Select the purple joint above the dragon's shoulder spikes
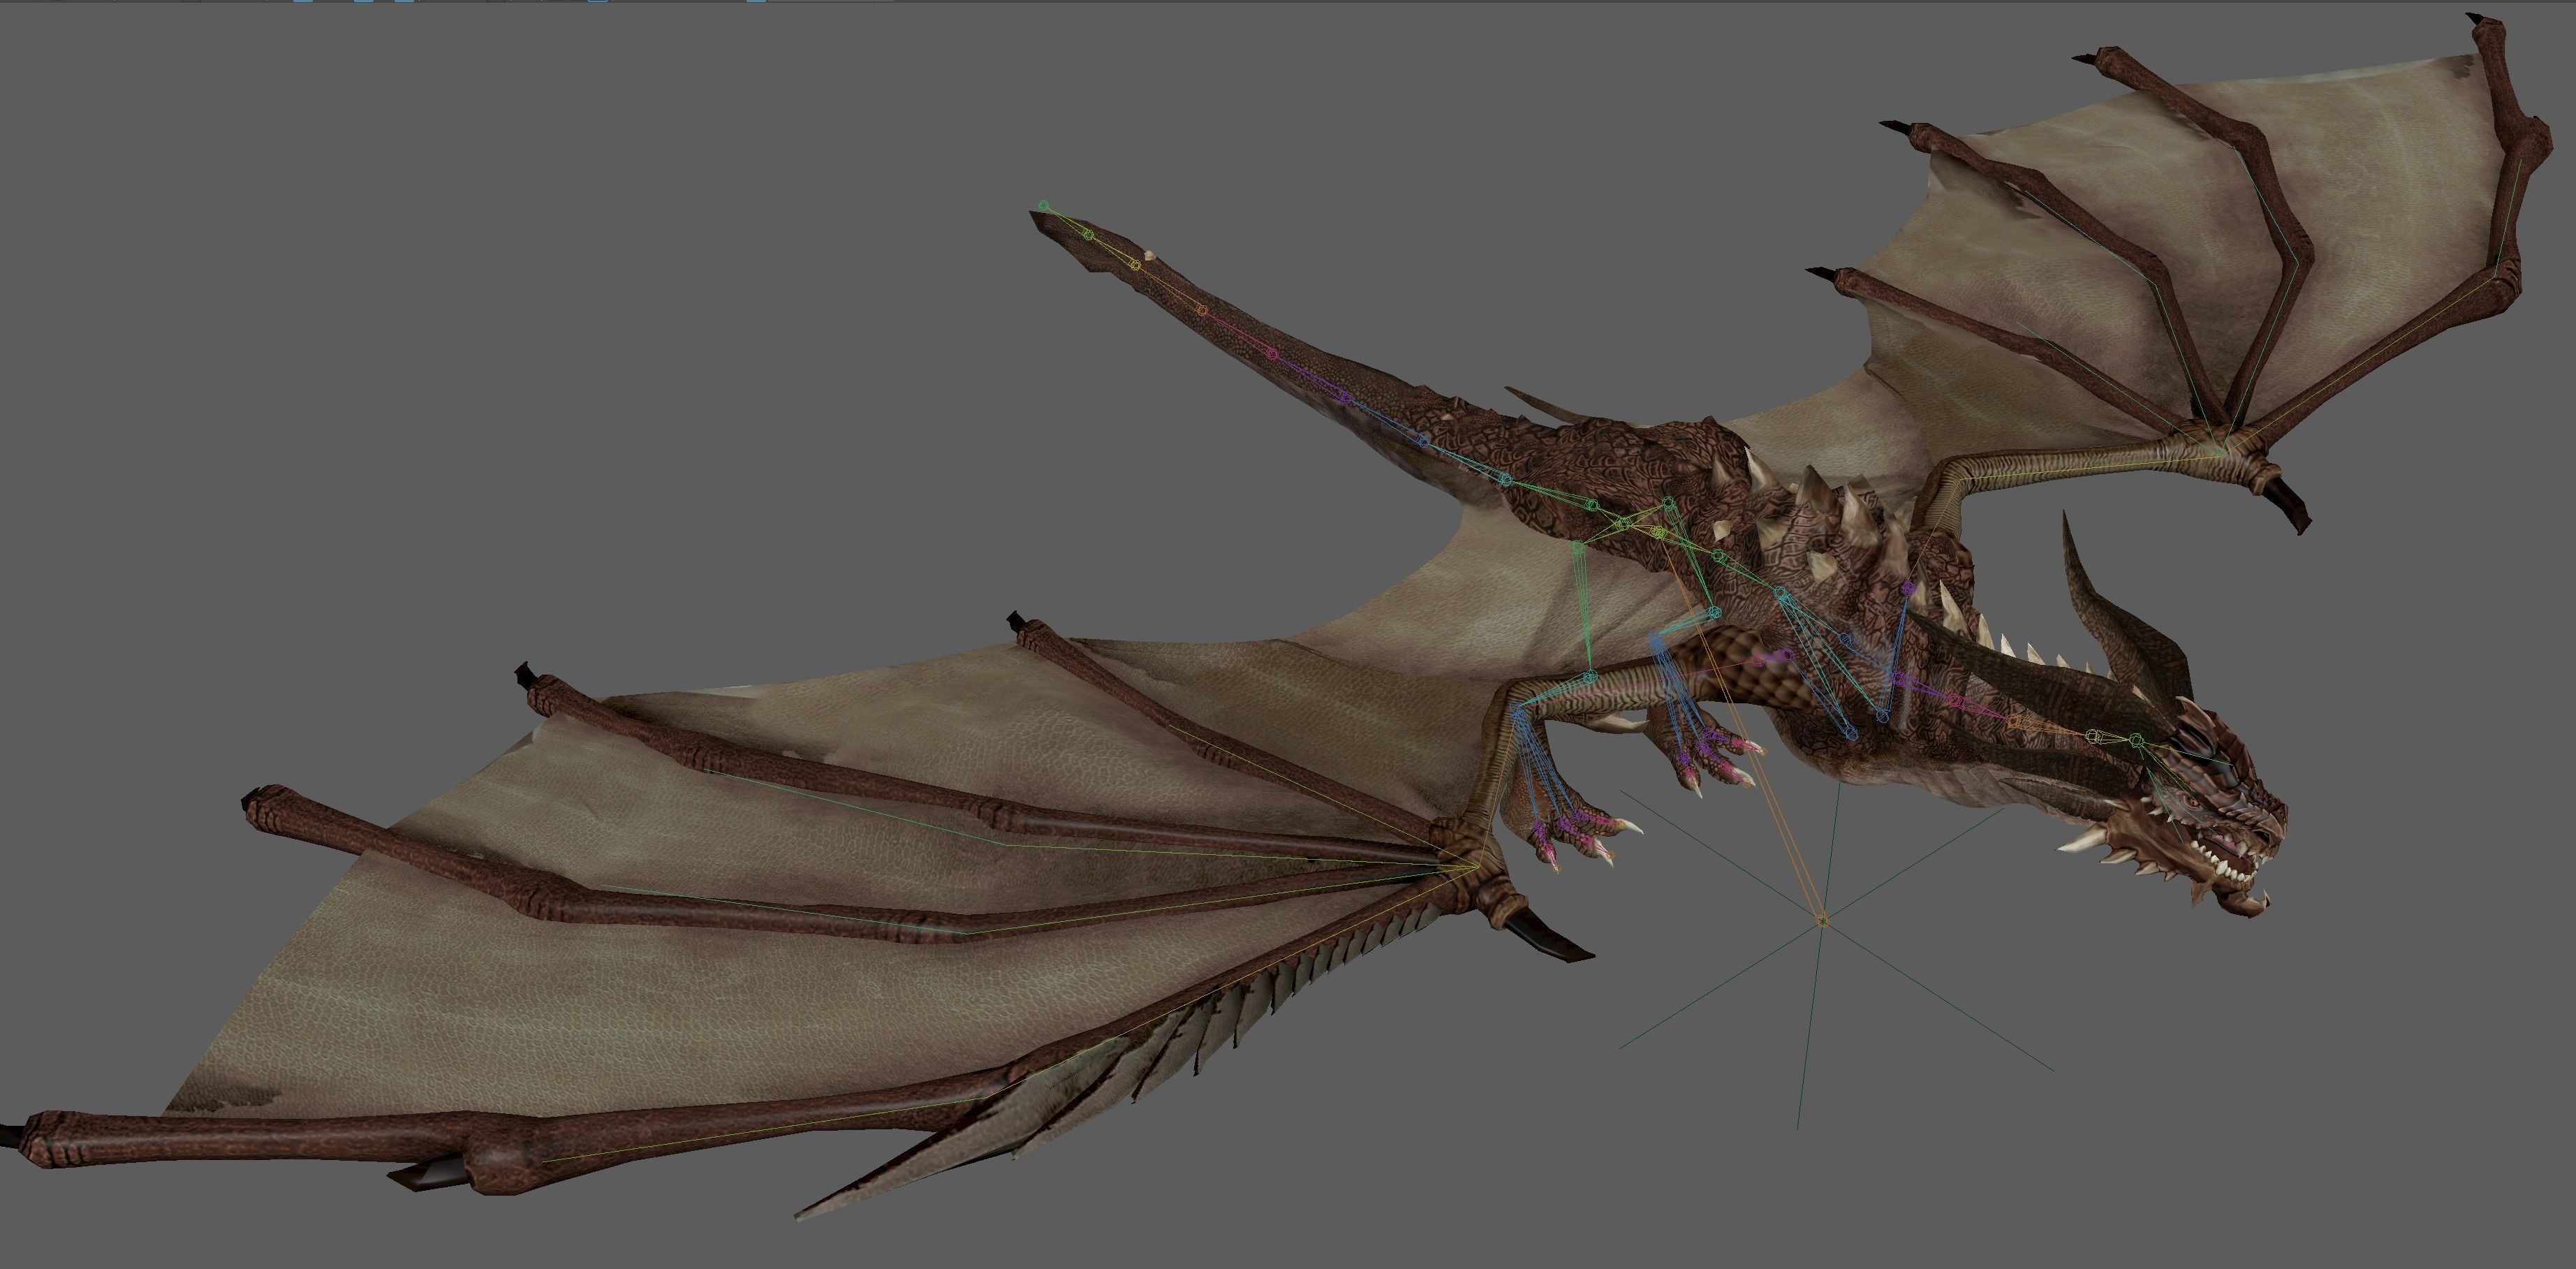2576x1269 pixels. 1908,589
